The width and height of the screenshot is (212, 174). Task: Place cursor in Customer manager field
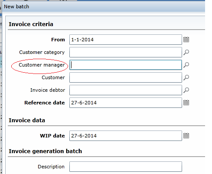[126, 65]
